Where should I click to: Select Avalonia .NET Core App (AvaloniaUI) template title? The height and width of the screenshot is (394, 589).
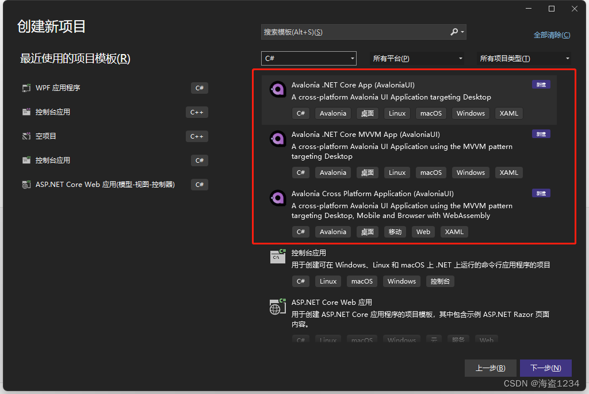point(353,85)
